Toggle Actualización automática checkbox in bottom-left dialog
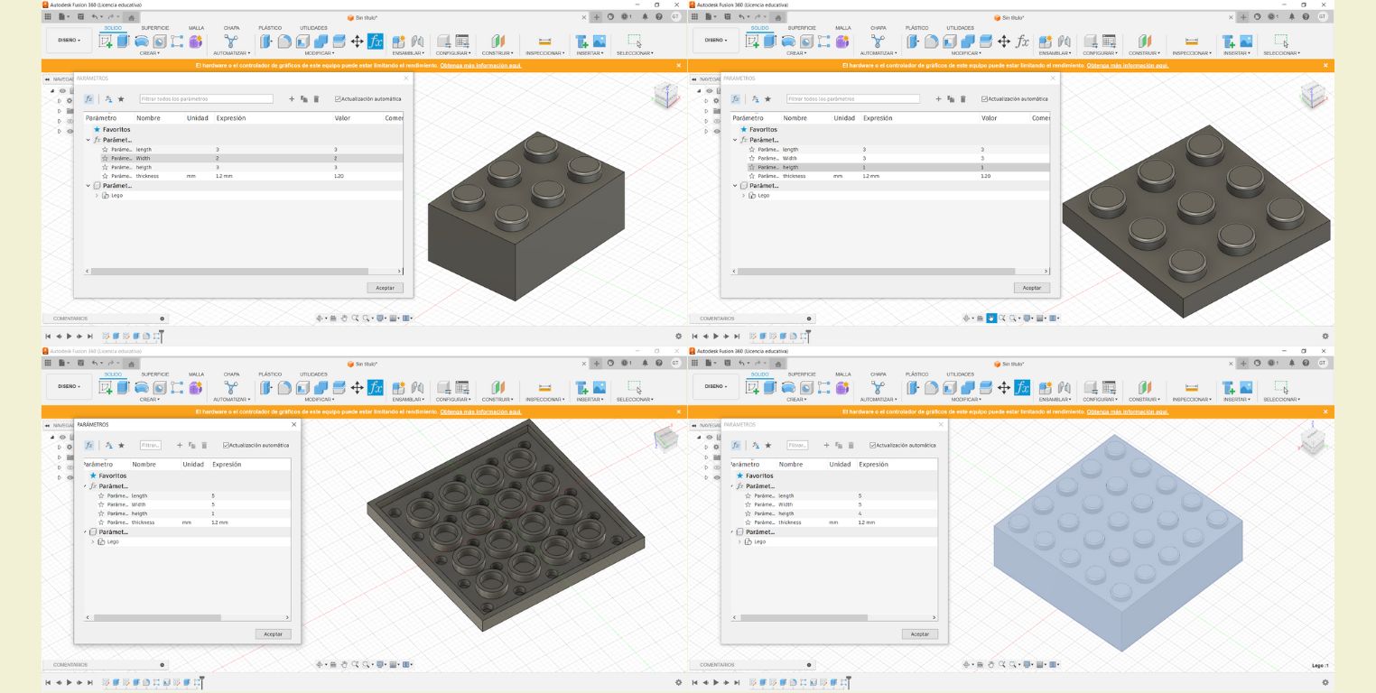 226,445
